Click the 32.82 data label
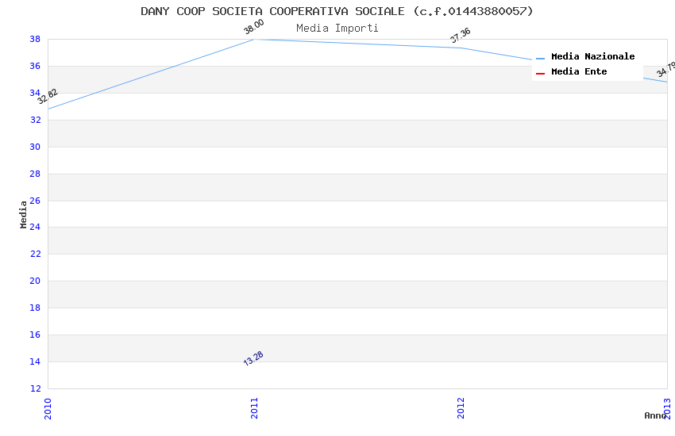Viewport: 675px width, 436px height. click(48, 96)
